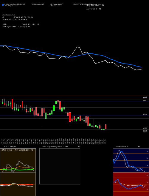Image resolution: width=149 pixels, height=196 pixels.
Task: Click the green candle at the early November peak
Action: tap(56, 102)
